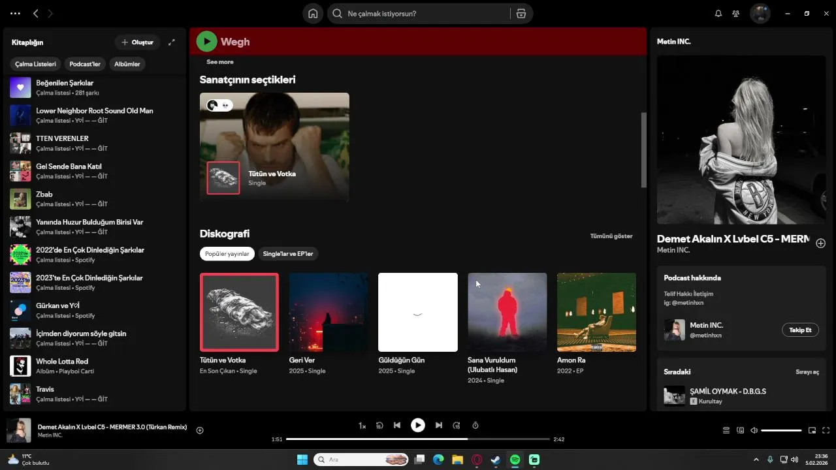Screen dimensions: 836x470
Task: Select the Popüler yayınlar filter
Action: 227,254
